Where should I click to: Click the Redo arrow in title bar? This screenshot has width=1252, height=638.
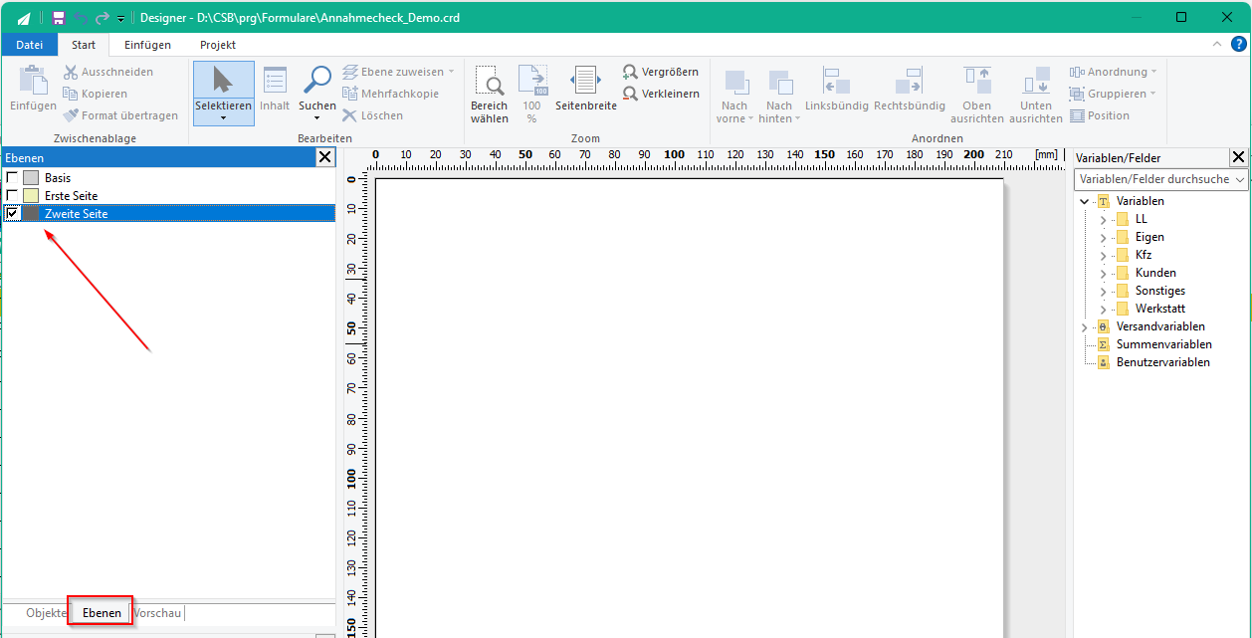(x=102, y=18)
